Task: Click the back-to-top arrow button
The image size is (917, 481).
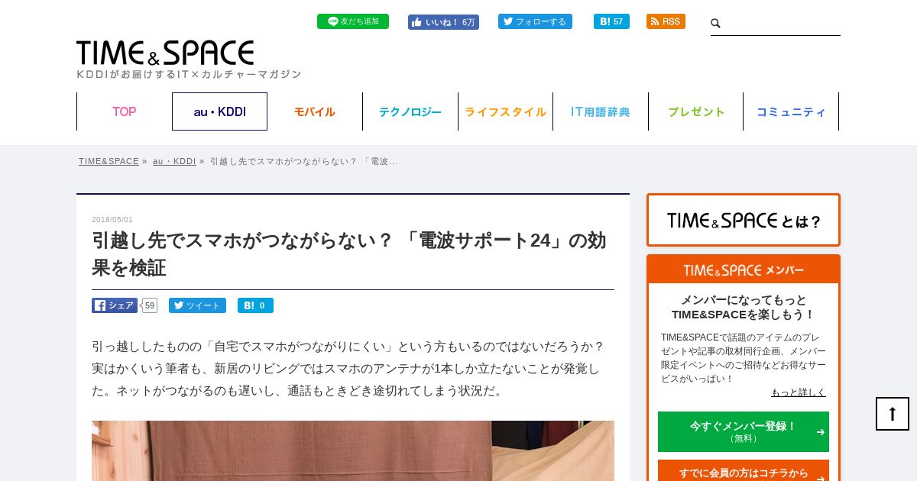Action: coord(893,414)
